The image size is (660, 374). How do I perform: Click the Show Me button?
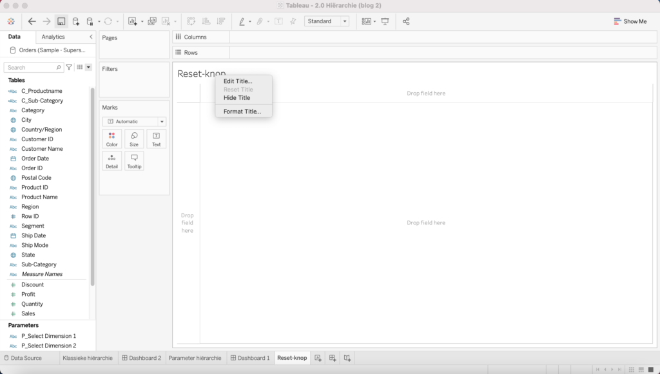629,21
